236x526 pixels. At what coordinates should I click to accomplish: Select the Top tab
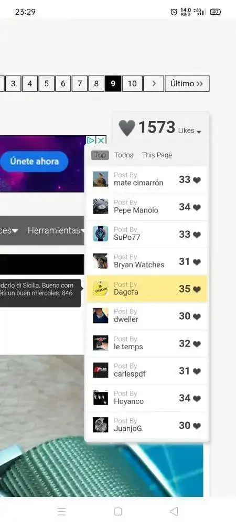point(100,155)
